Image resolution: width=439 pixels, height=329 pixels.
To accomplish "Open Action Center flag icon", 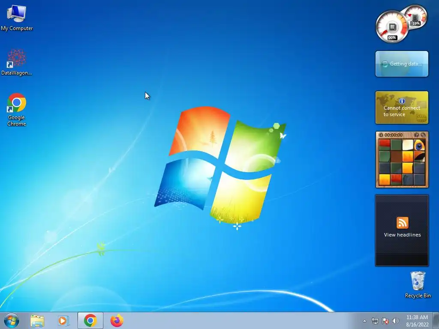I will tap(385, 321).
